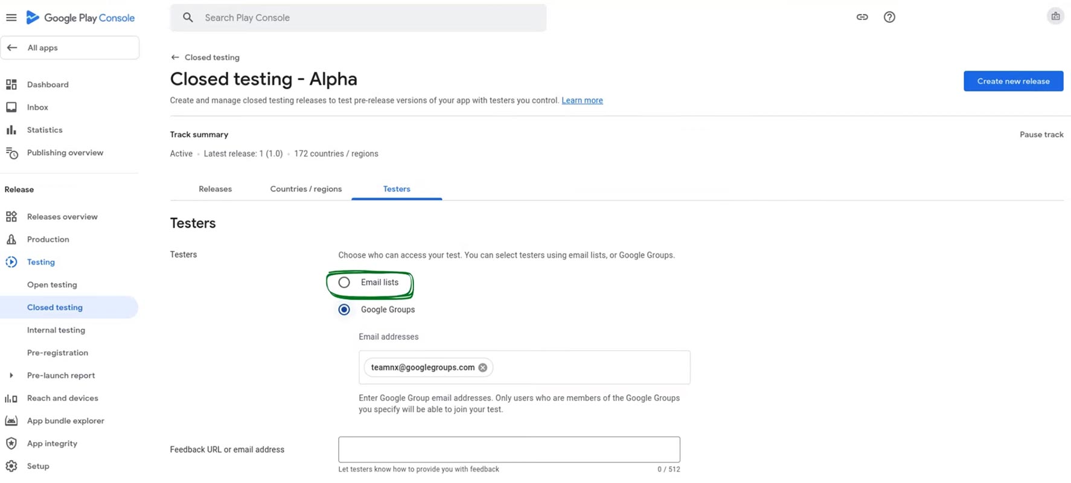
Task: Open Dashboard in sidebar
Action: 48,85
